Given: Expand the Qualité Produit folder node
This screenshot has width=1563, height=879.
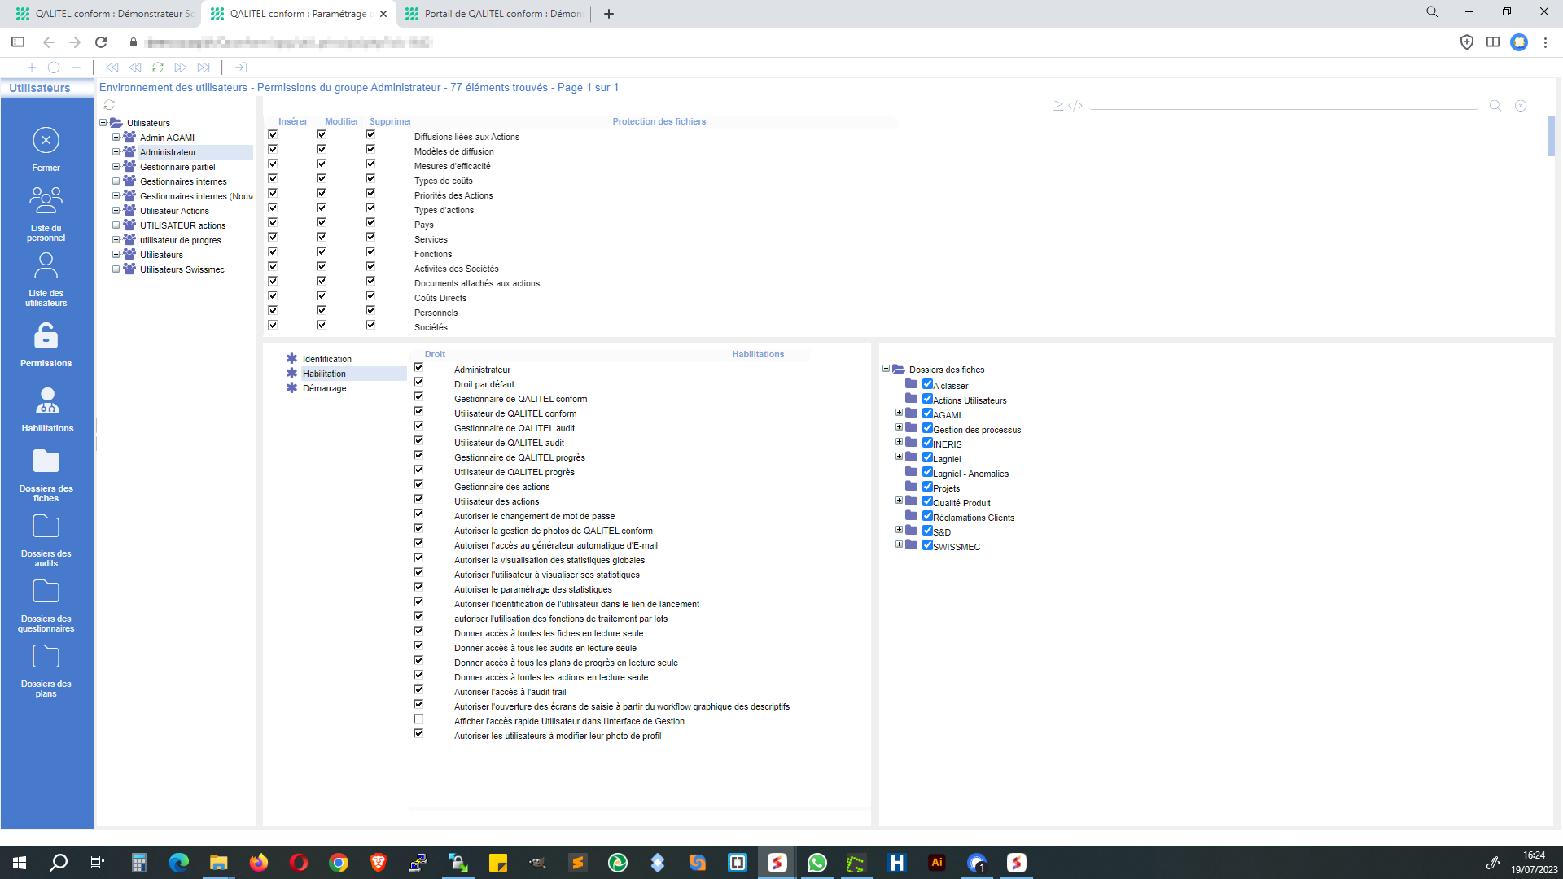Looking at the screenshot, I should (x=899, y=501).
